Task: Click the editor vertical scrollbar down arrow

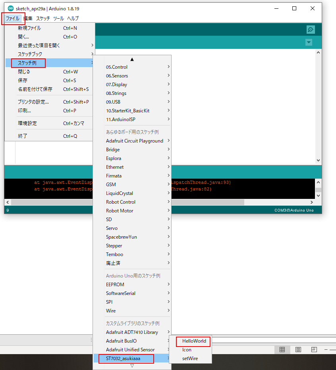Action: (318, 160)
